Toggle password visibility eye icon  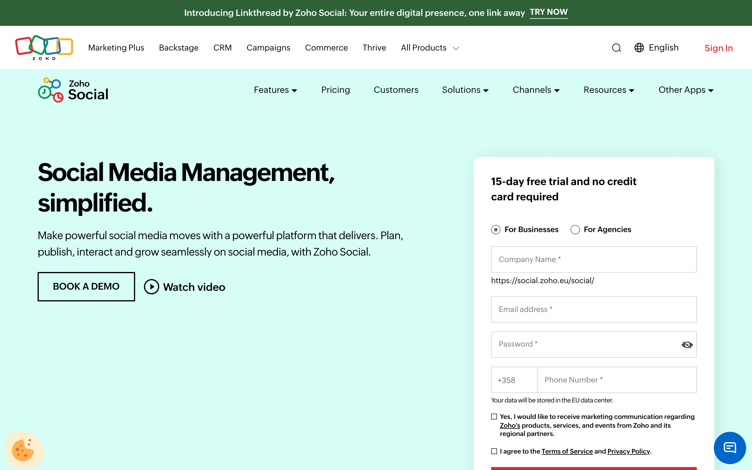pyautogui.click(x=687, y=345)
